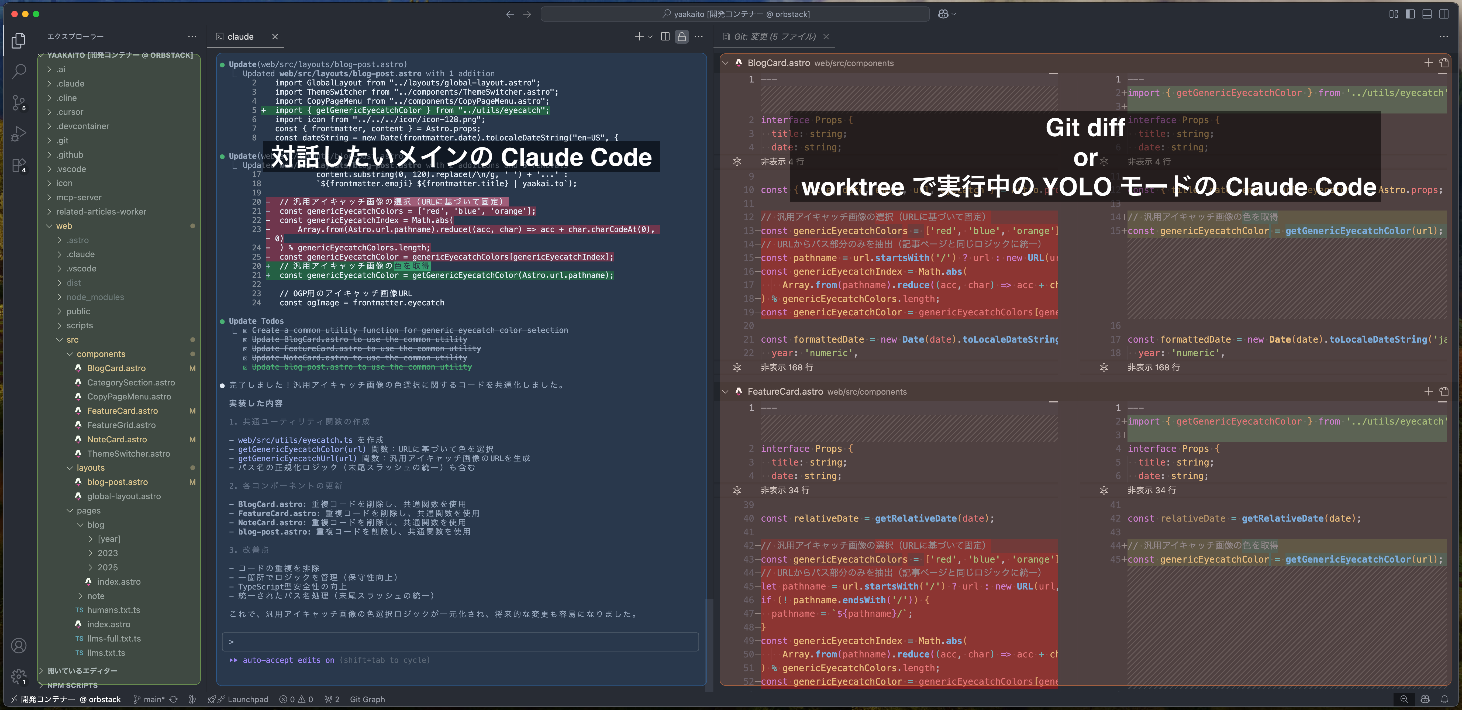Toggle bottom panel visibility
The height and width of the screenshot is (710, 1462).
(x=1427, y=14)
